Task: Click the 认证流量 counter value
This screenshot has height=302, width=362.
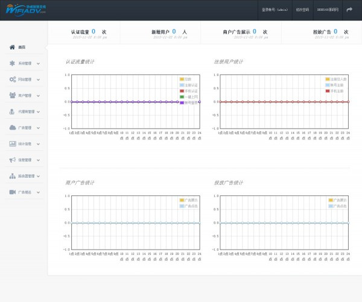Action: tap(94, 31)
